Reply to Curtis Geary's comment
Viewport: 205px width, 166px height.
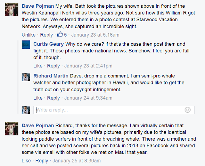coord(53,66)
